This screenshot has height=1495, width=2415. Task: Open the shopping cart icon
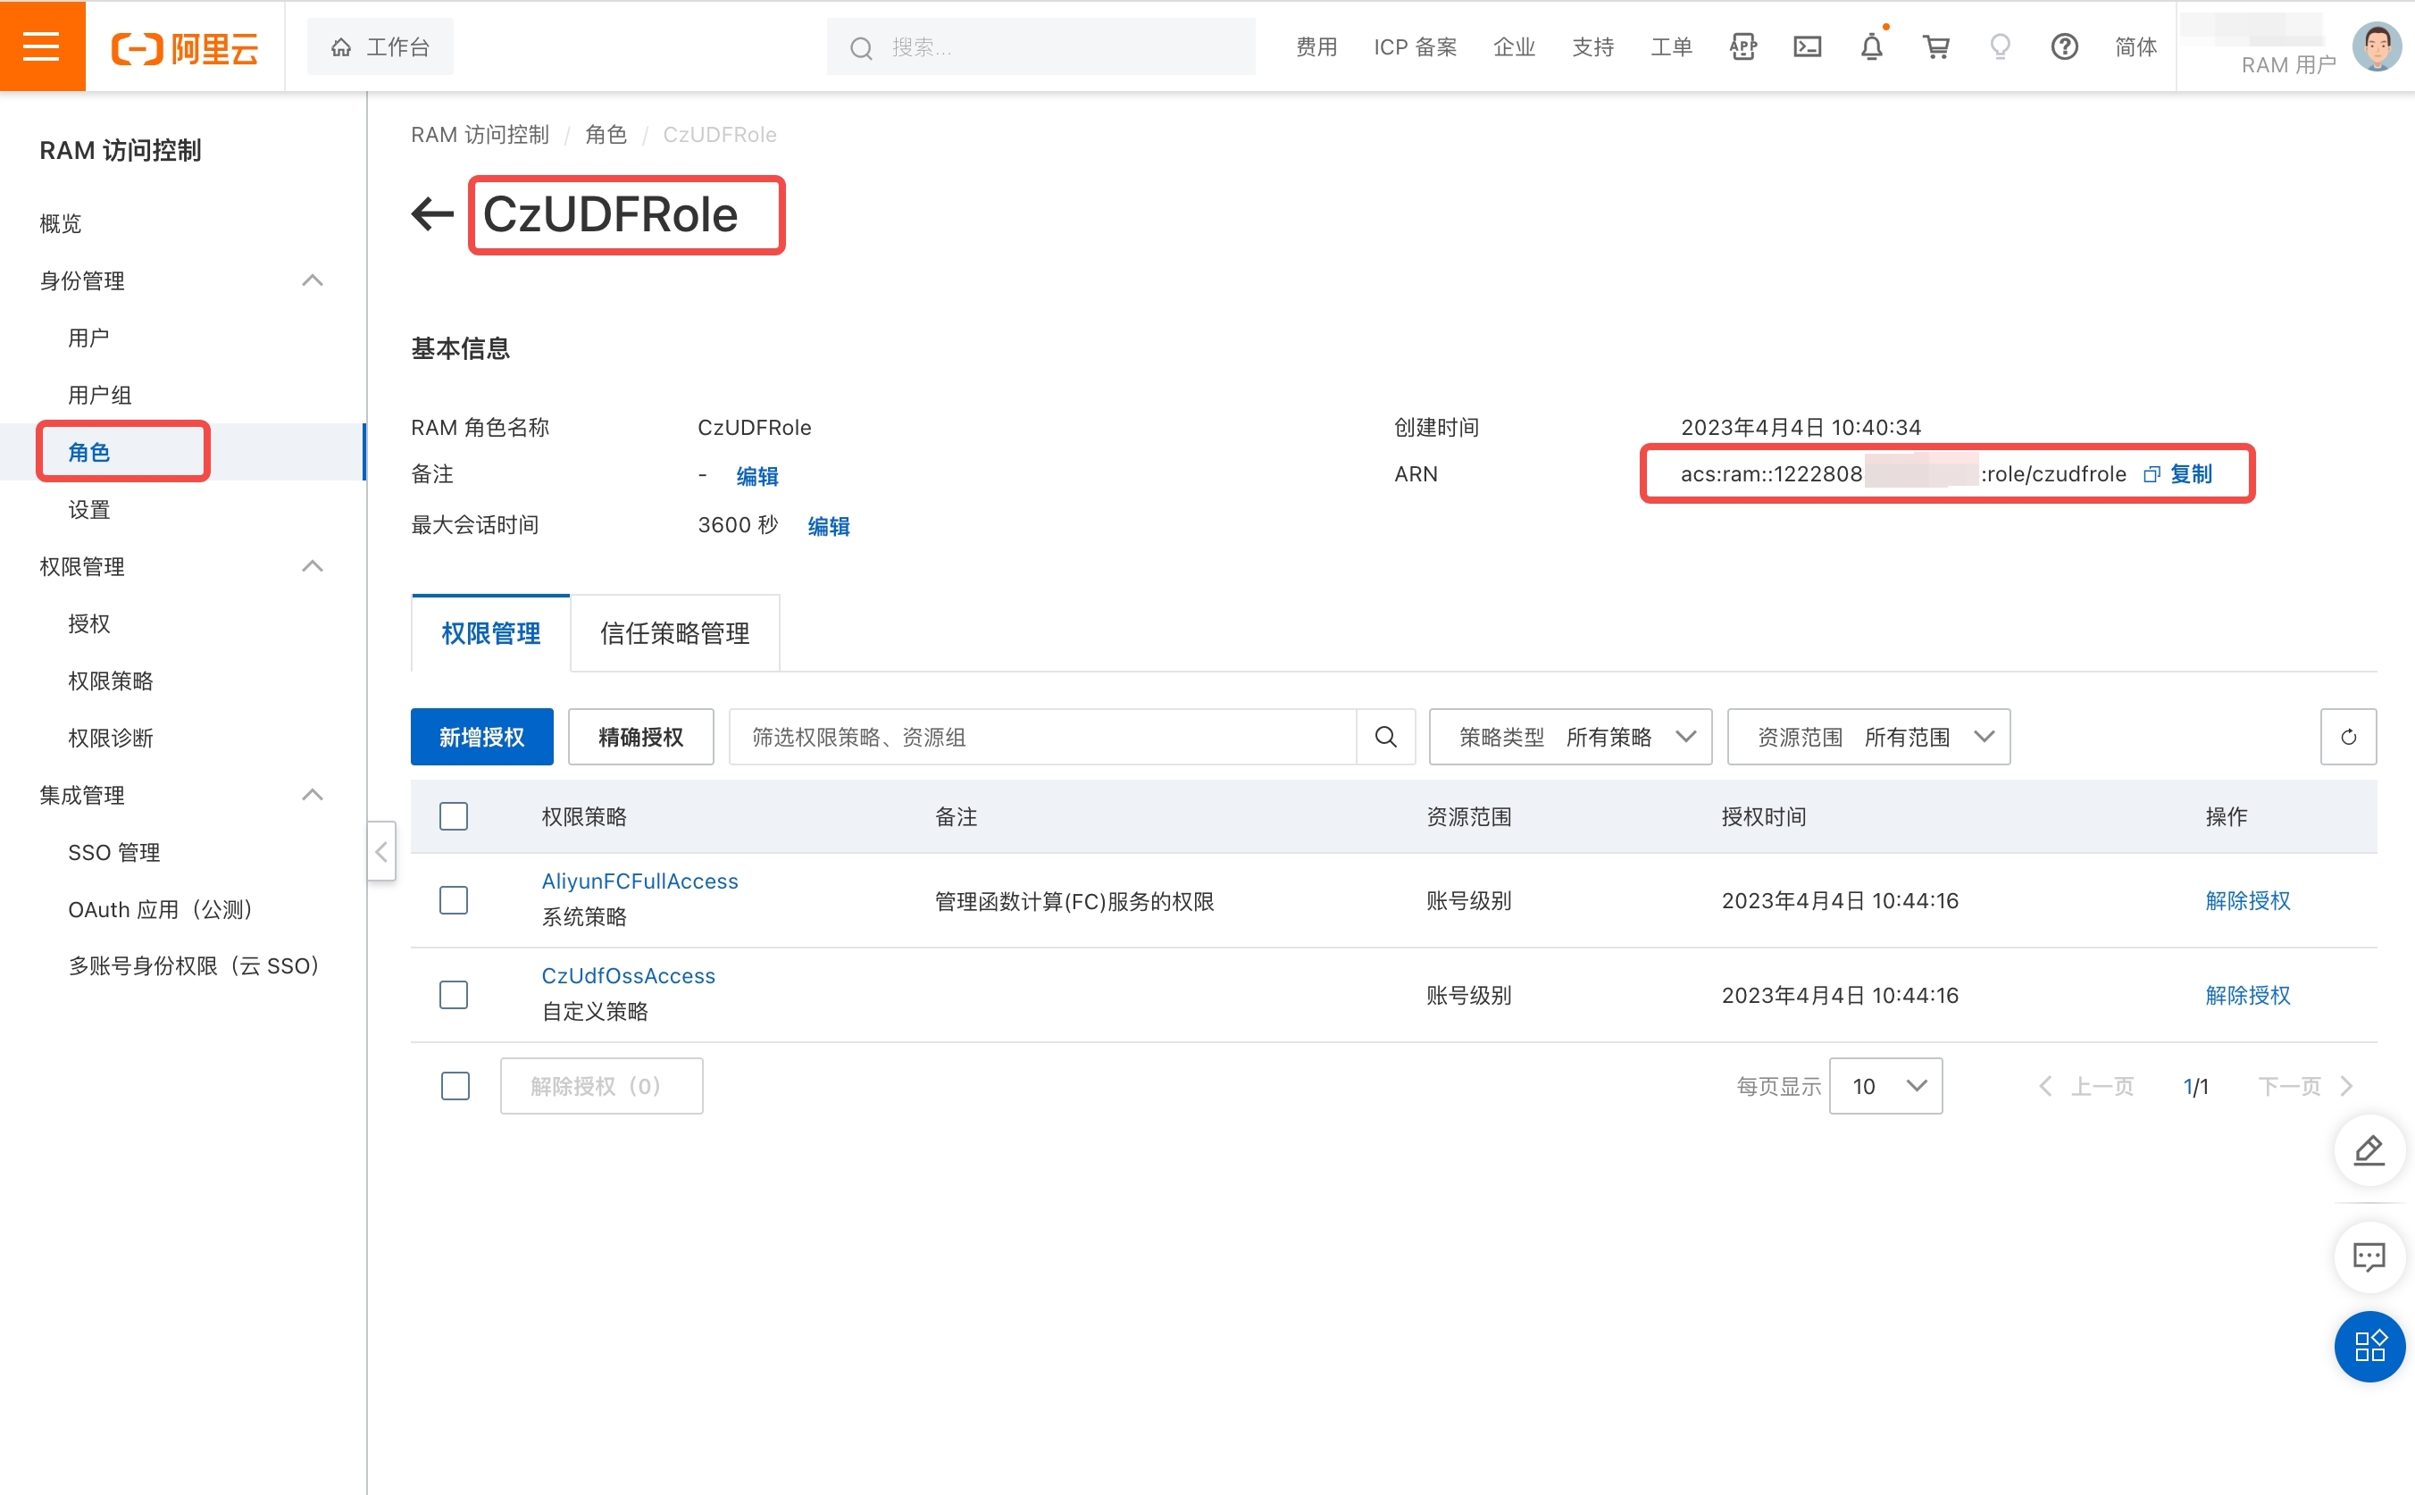[1935, 46]
